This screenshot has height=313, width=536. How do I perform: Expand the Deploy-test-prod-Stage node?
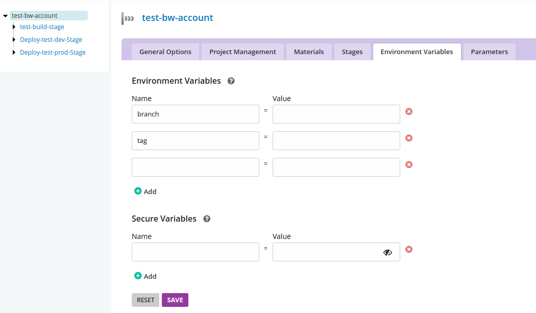tap(14, 52)
